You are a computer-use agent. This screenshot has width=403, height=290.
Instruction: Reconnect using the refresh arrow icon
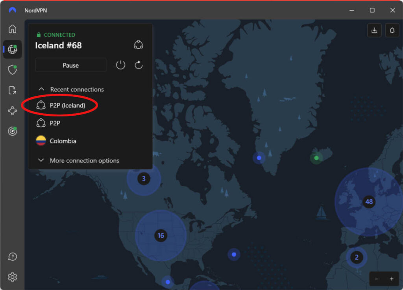139,65
